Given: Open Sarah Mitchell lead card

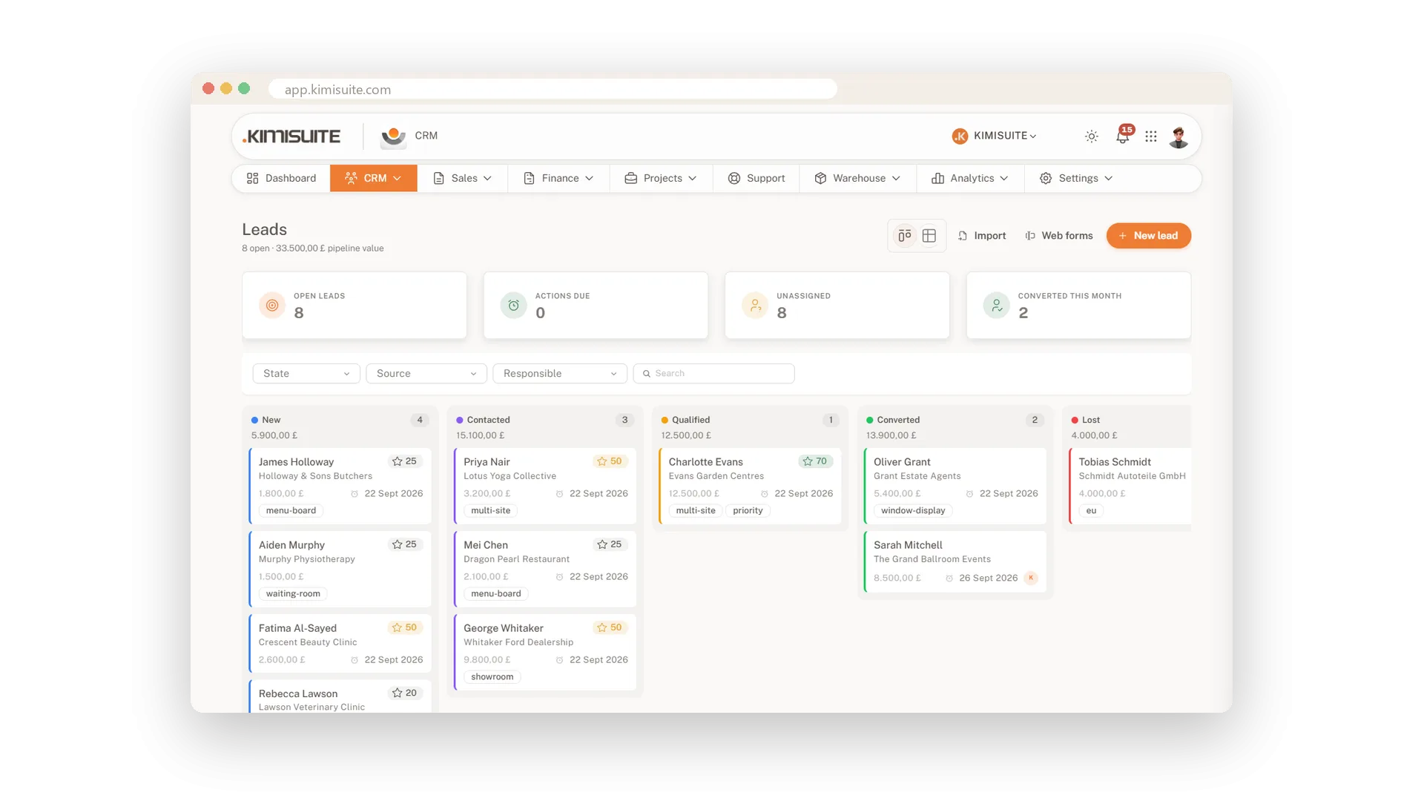Looking at the screenshot, I should pos(955,561).
